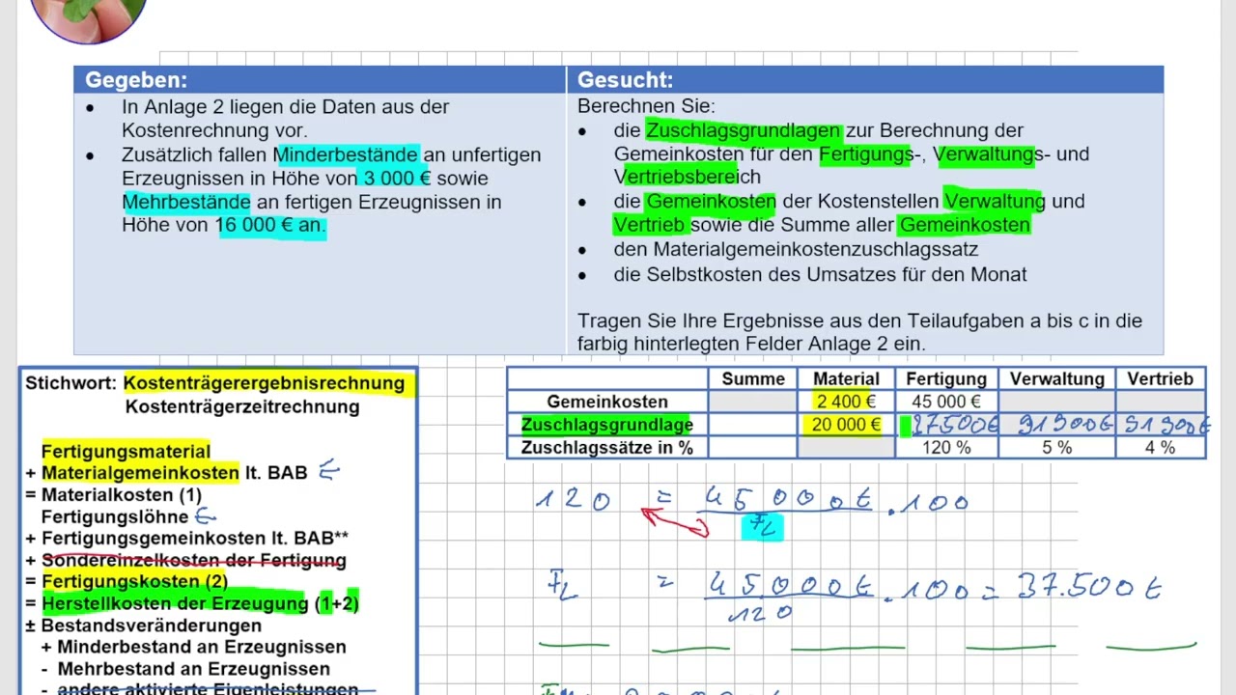Viewport: 1236px width, 695px height.
Task: Click the label "Stichwort:"
Action: pos(70,383)
